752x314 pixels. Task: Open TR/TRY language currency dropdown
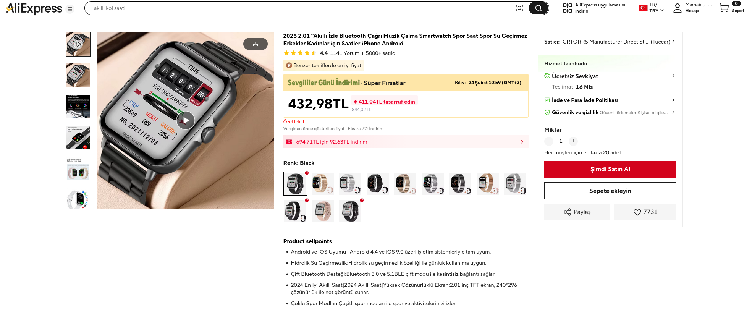(656, 8)
